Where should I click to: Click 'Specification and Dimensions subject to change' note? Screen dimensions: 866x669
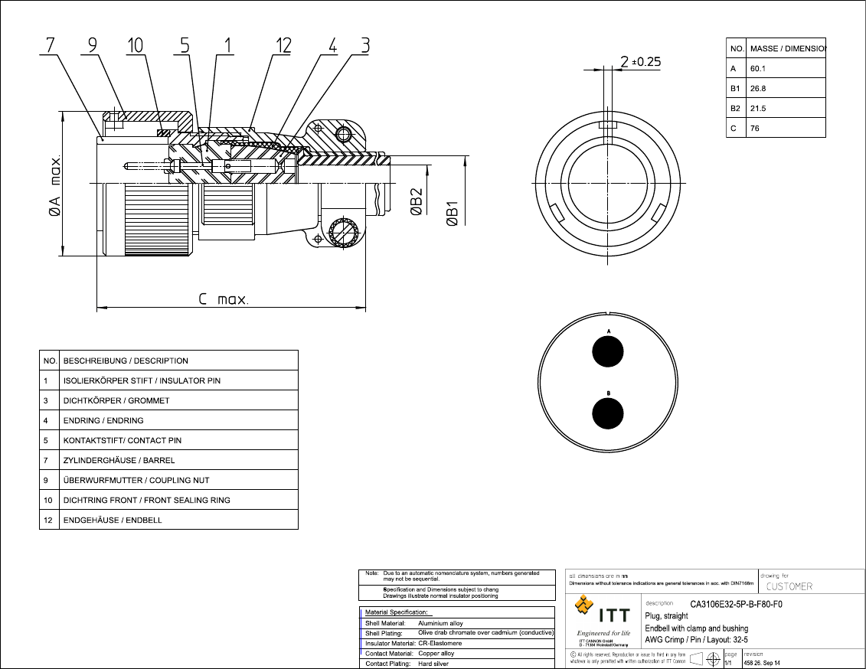click(x=441, y=589)
